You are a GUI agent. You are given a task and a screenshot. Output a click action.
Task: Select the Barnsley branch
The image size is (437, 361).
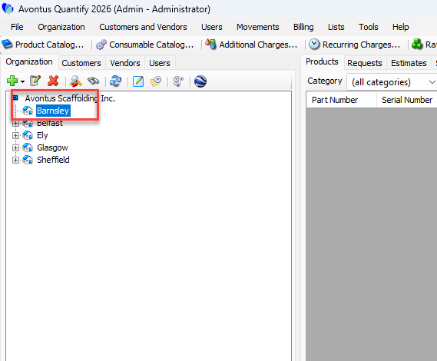(53, 111)
